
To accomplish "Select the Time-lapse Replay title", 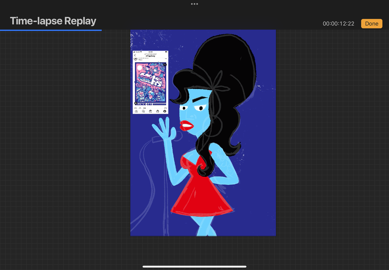I will coord(53,21).
